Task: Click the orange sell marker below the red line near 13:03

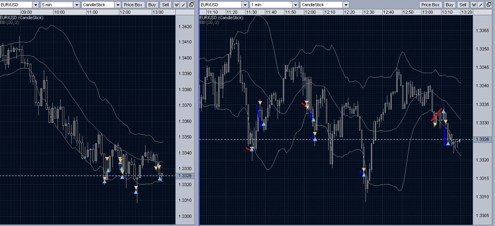Action: pyautogui.click(x=435, y=125)
